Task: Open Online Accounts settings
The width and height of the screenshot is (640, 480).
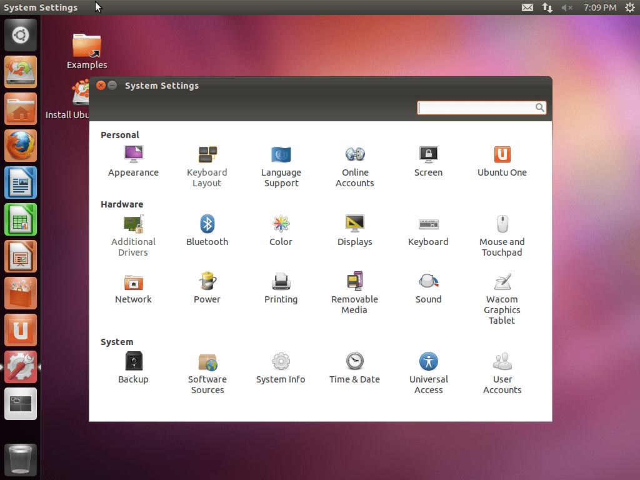Action: coord(355,166)
